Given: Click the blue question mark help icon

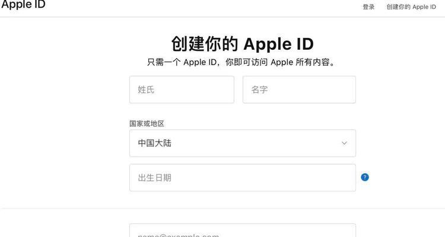Looking at the screenshot, I should [365, 177].
